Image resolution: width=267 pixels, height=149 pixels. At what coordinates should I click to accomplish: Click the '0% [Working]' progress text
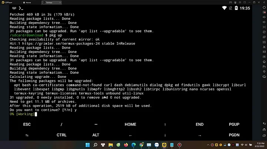22,114
